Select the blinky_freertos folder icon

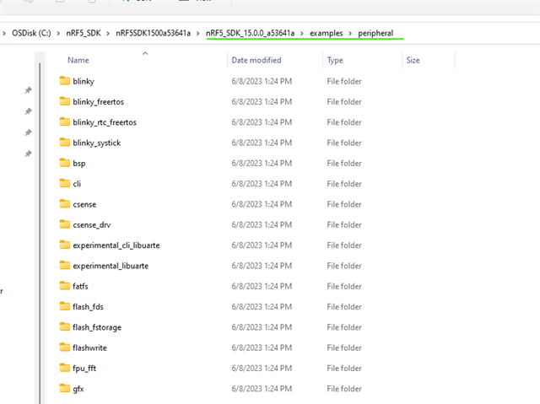pyautogui.click(x=64, y=101)
